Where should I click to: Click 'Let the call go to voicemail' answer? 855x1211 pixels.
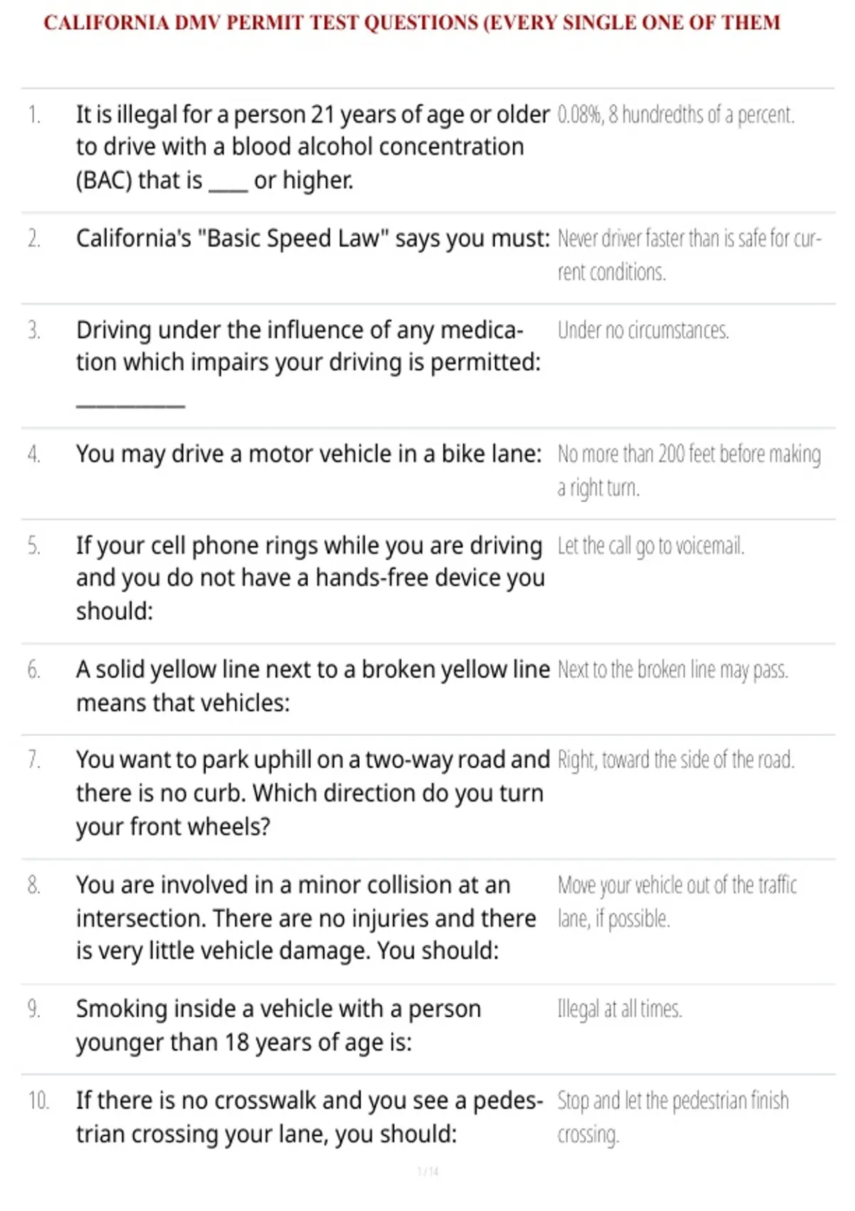click(651, 546)
